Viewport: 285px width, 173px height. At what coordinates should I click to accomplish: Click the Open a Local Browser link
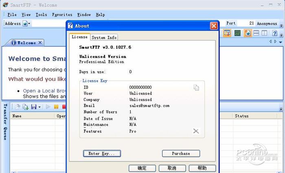click(x=44, y=91)
